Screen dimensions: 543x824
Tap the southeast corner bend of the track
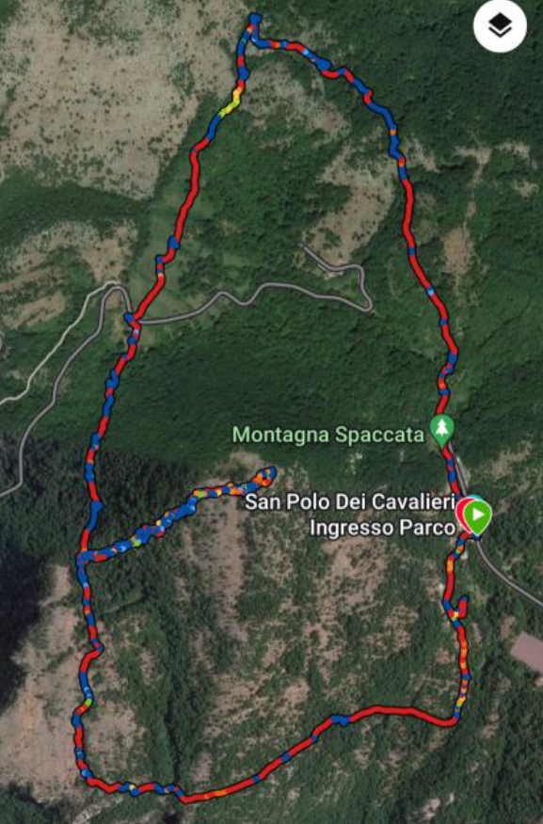point(451,721)
